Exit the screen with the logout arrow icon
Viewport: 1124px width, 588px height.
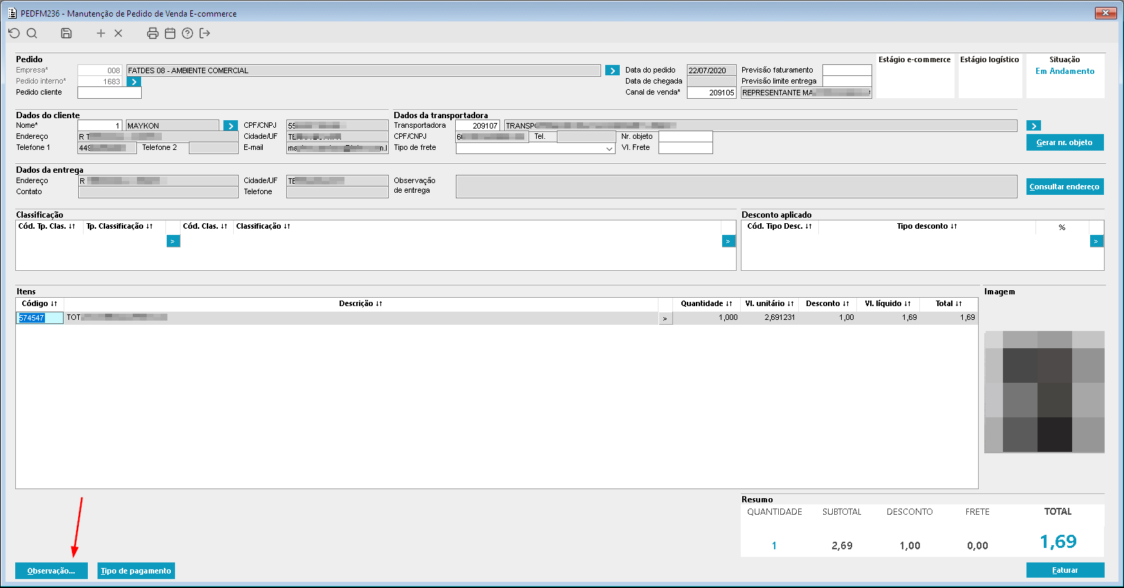pyautogui.click(x=205, y=33)
